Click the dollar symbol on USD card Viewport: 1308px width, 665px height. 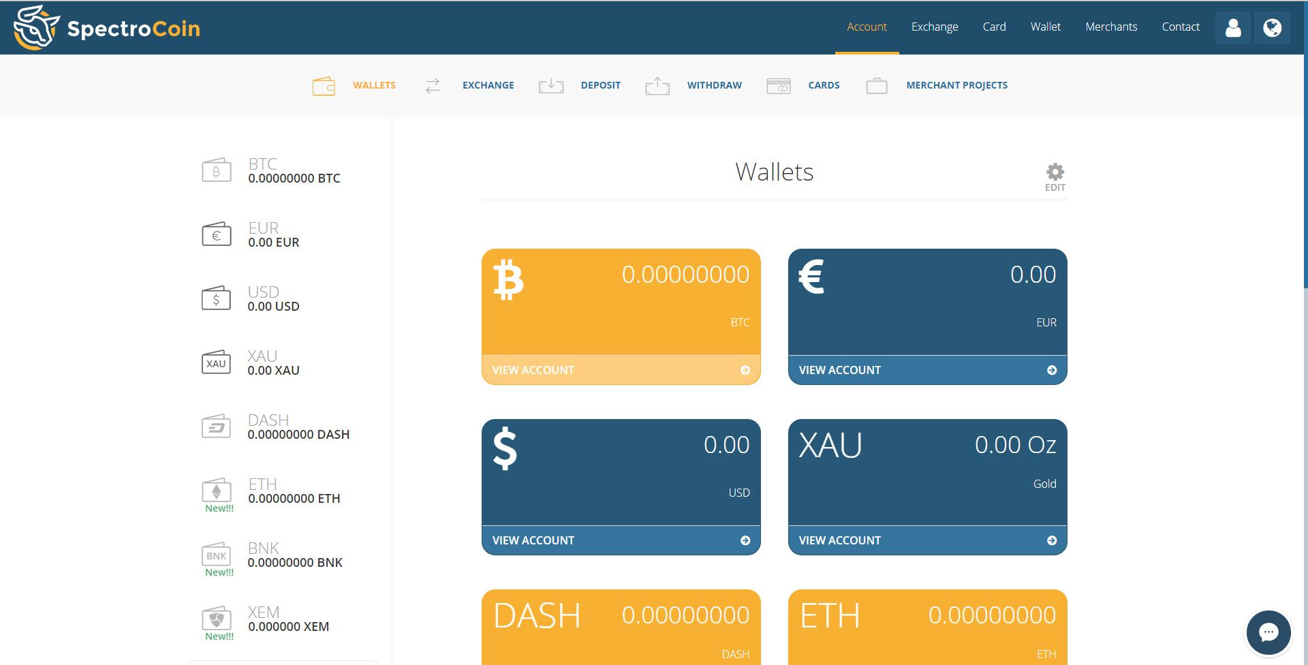click(x=505, y=448)
